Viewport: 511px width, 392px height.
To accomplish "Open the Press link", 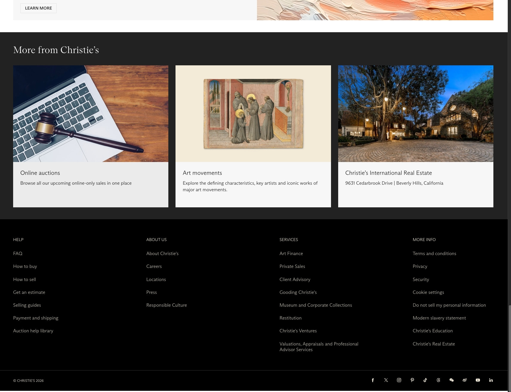I will pos(152,292).
